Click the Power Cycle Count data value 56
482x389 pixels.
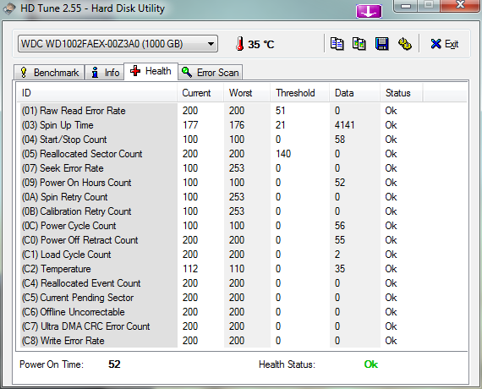pyautogui.click(x=340, y=226)
